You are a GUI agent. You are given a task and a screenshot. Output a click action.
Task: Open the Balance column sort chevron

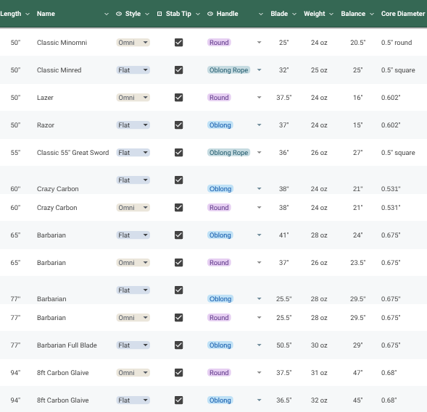click(x=372, y=14)
